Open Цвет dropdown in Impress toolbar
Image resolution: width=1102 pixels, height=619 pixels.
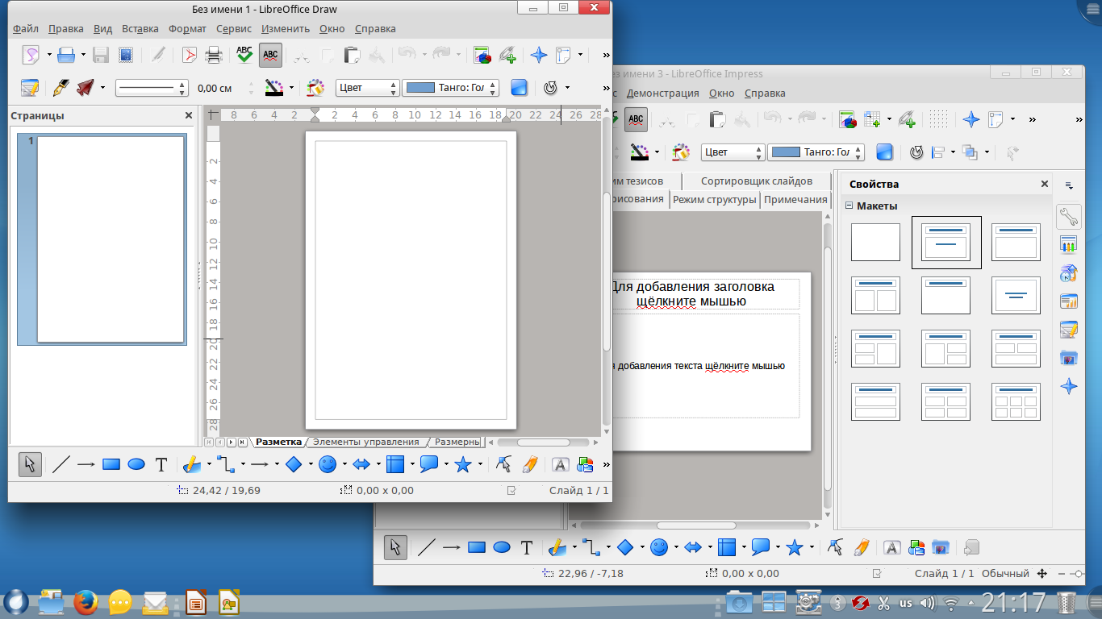coord(733,152)
